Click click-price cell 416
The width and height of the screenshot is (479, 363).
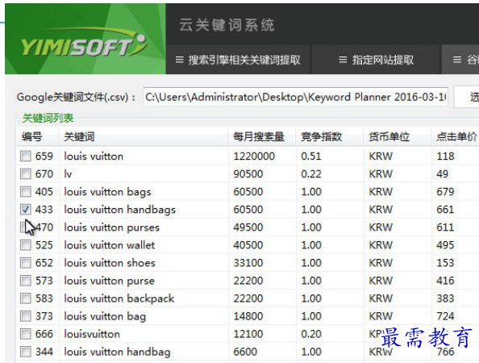(445, 281)
